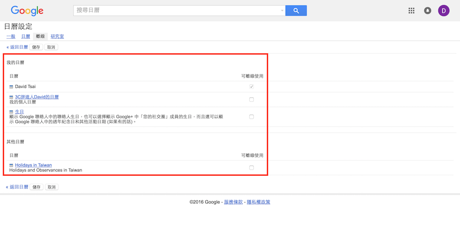
Task: Open the 隱私權政策 footer link
Action: 259,202
